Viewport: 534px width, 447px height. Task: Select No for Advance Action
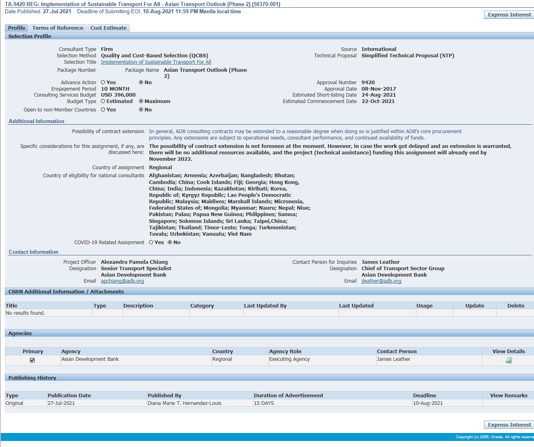141,83
